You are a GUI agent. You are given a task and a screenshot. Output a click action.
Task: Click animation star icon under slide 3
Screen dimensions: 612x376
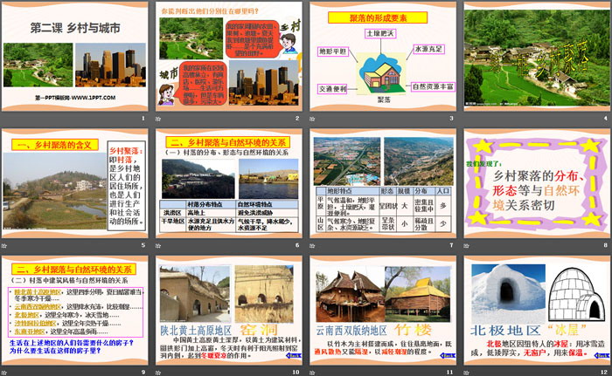tap(312, 119)
